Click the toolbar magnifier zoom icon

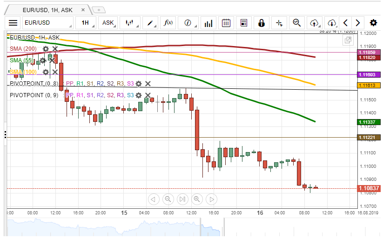click(x=296, y=23)
